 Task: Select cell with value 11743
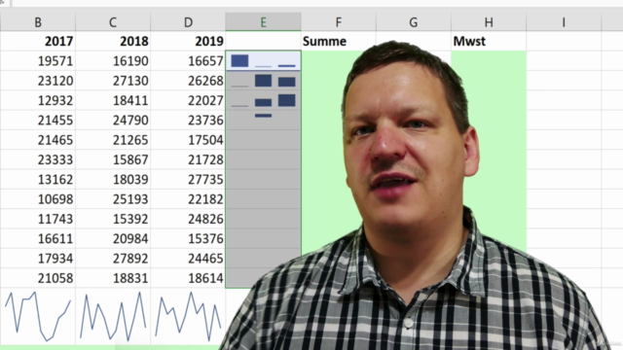[38, 219]
